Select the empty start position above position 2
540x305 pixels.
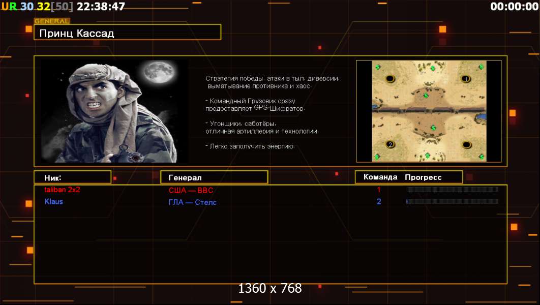[x=390, y=79]
